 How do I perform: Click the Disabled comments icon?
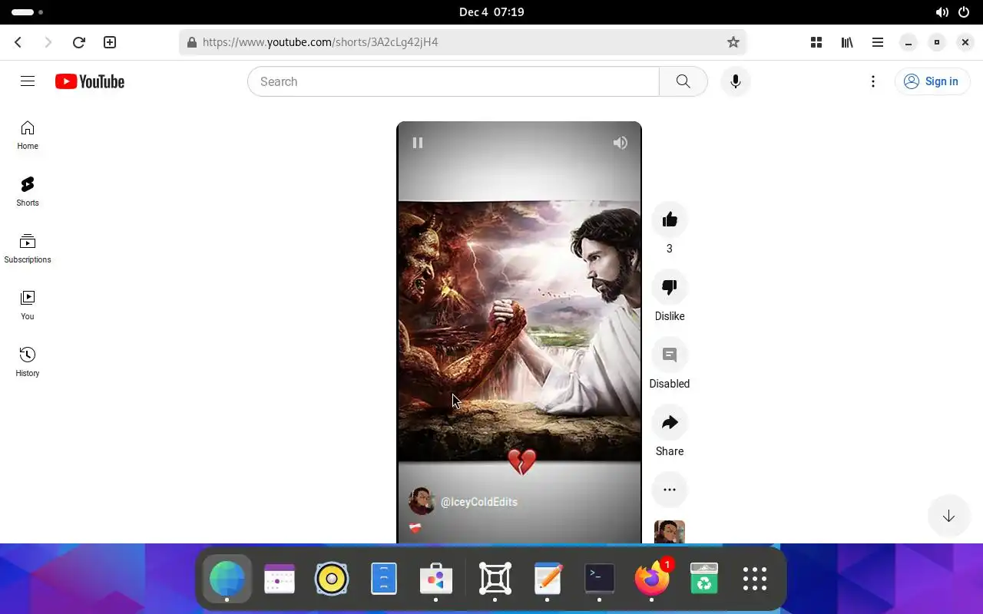(670, 355)
